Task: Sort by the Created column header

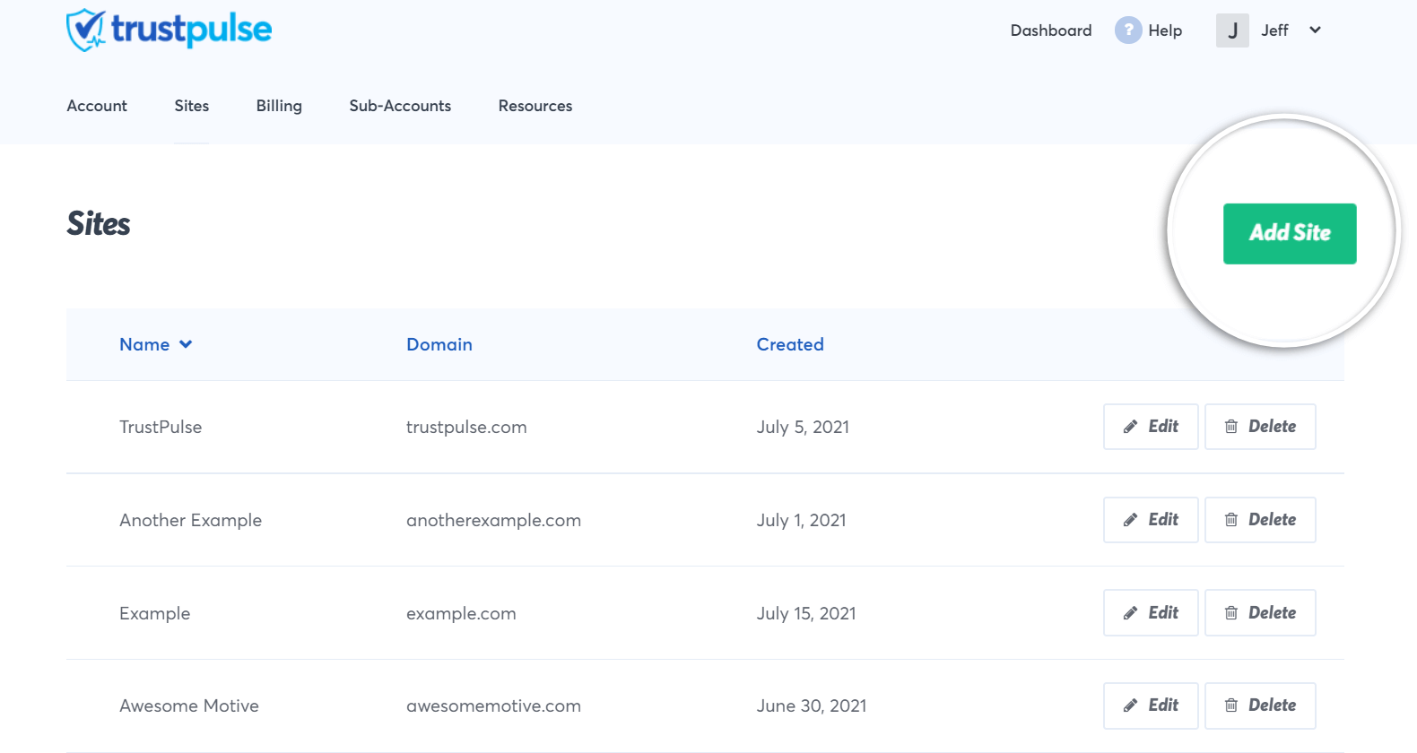Action: tap(790, 344)
